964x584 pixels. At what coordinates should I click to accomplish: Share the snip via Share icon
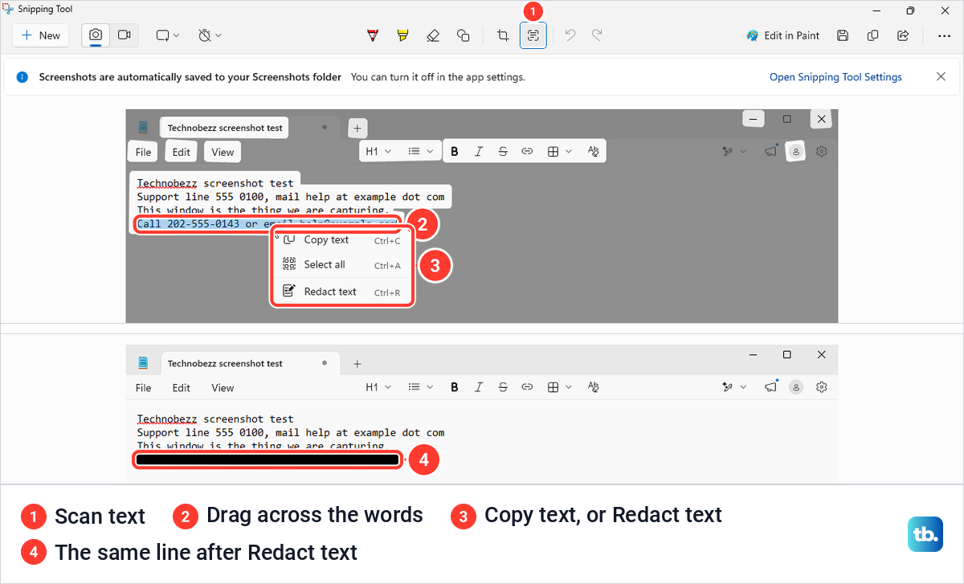click(x=903, y=35)
